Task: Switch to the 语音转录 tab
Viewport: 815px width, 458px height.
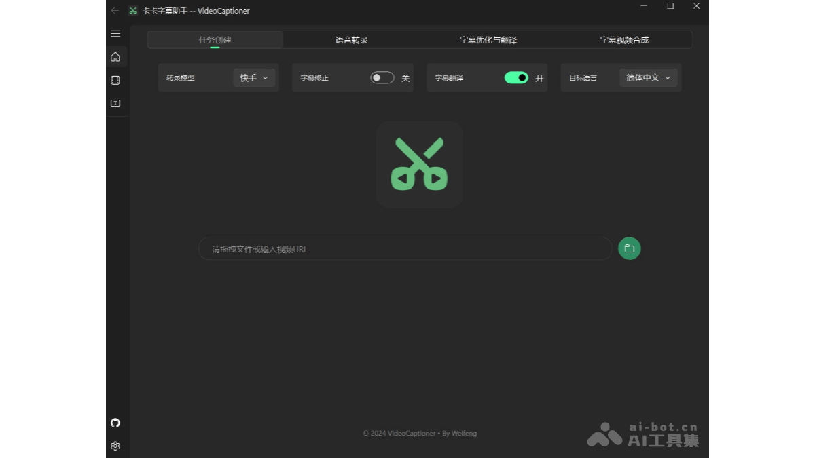Action: (350, 39)
